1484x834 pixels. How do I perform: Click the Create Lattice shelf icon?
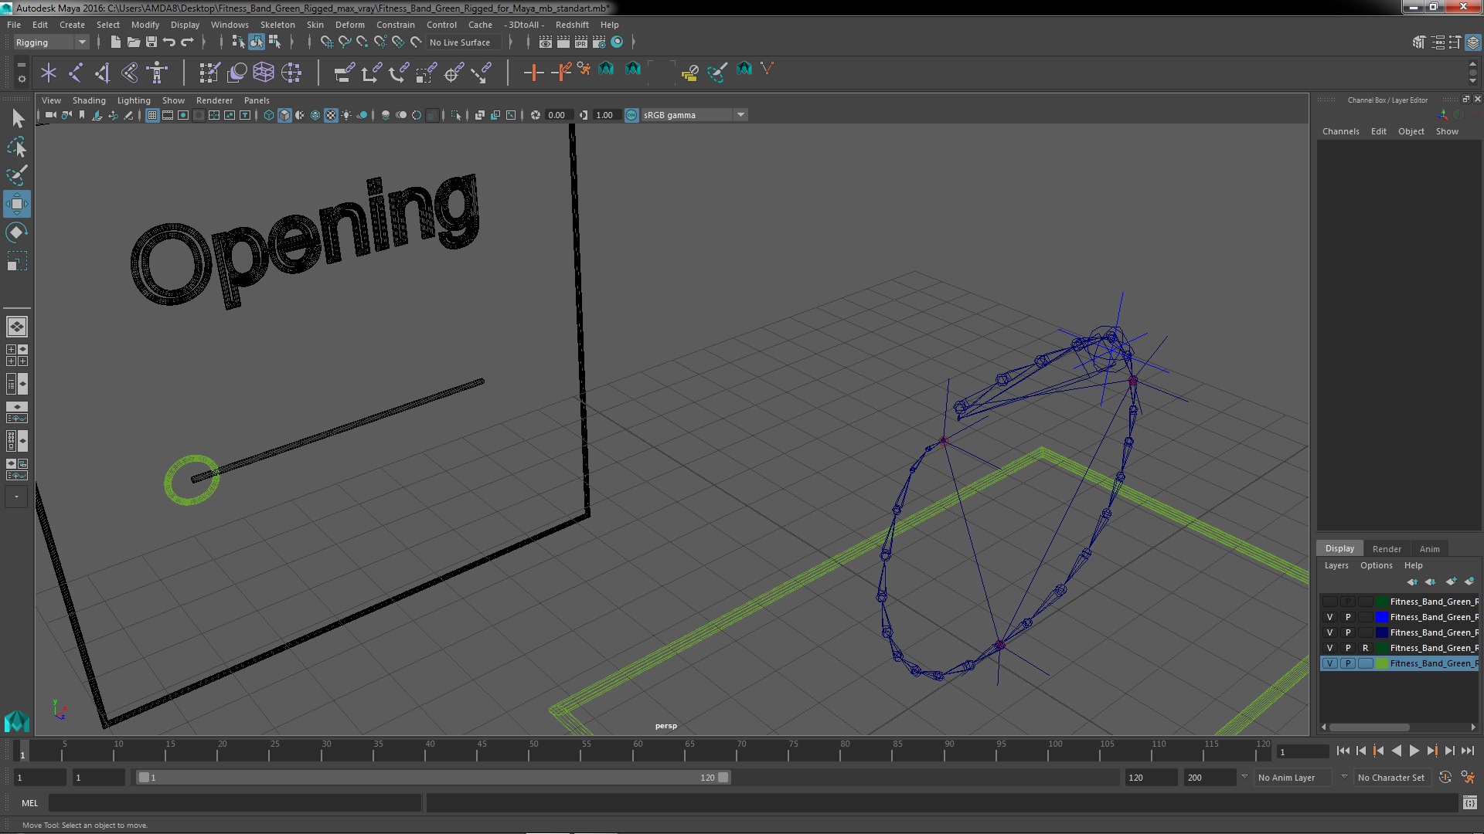264,73
